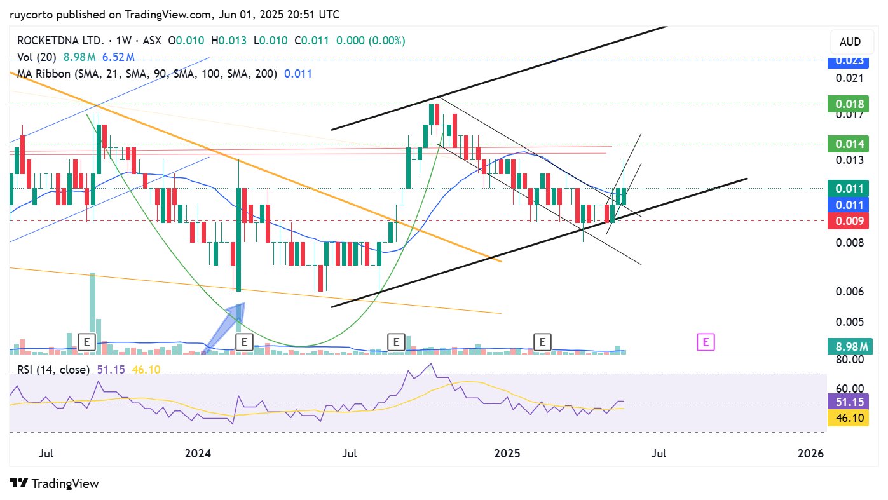Image resolution: width=888 pixels, height=500 pixels.
Task: Click the O0.010 open value in legend
Action: pyautogui.click(x=186, y=41)
